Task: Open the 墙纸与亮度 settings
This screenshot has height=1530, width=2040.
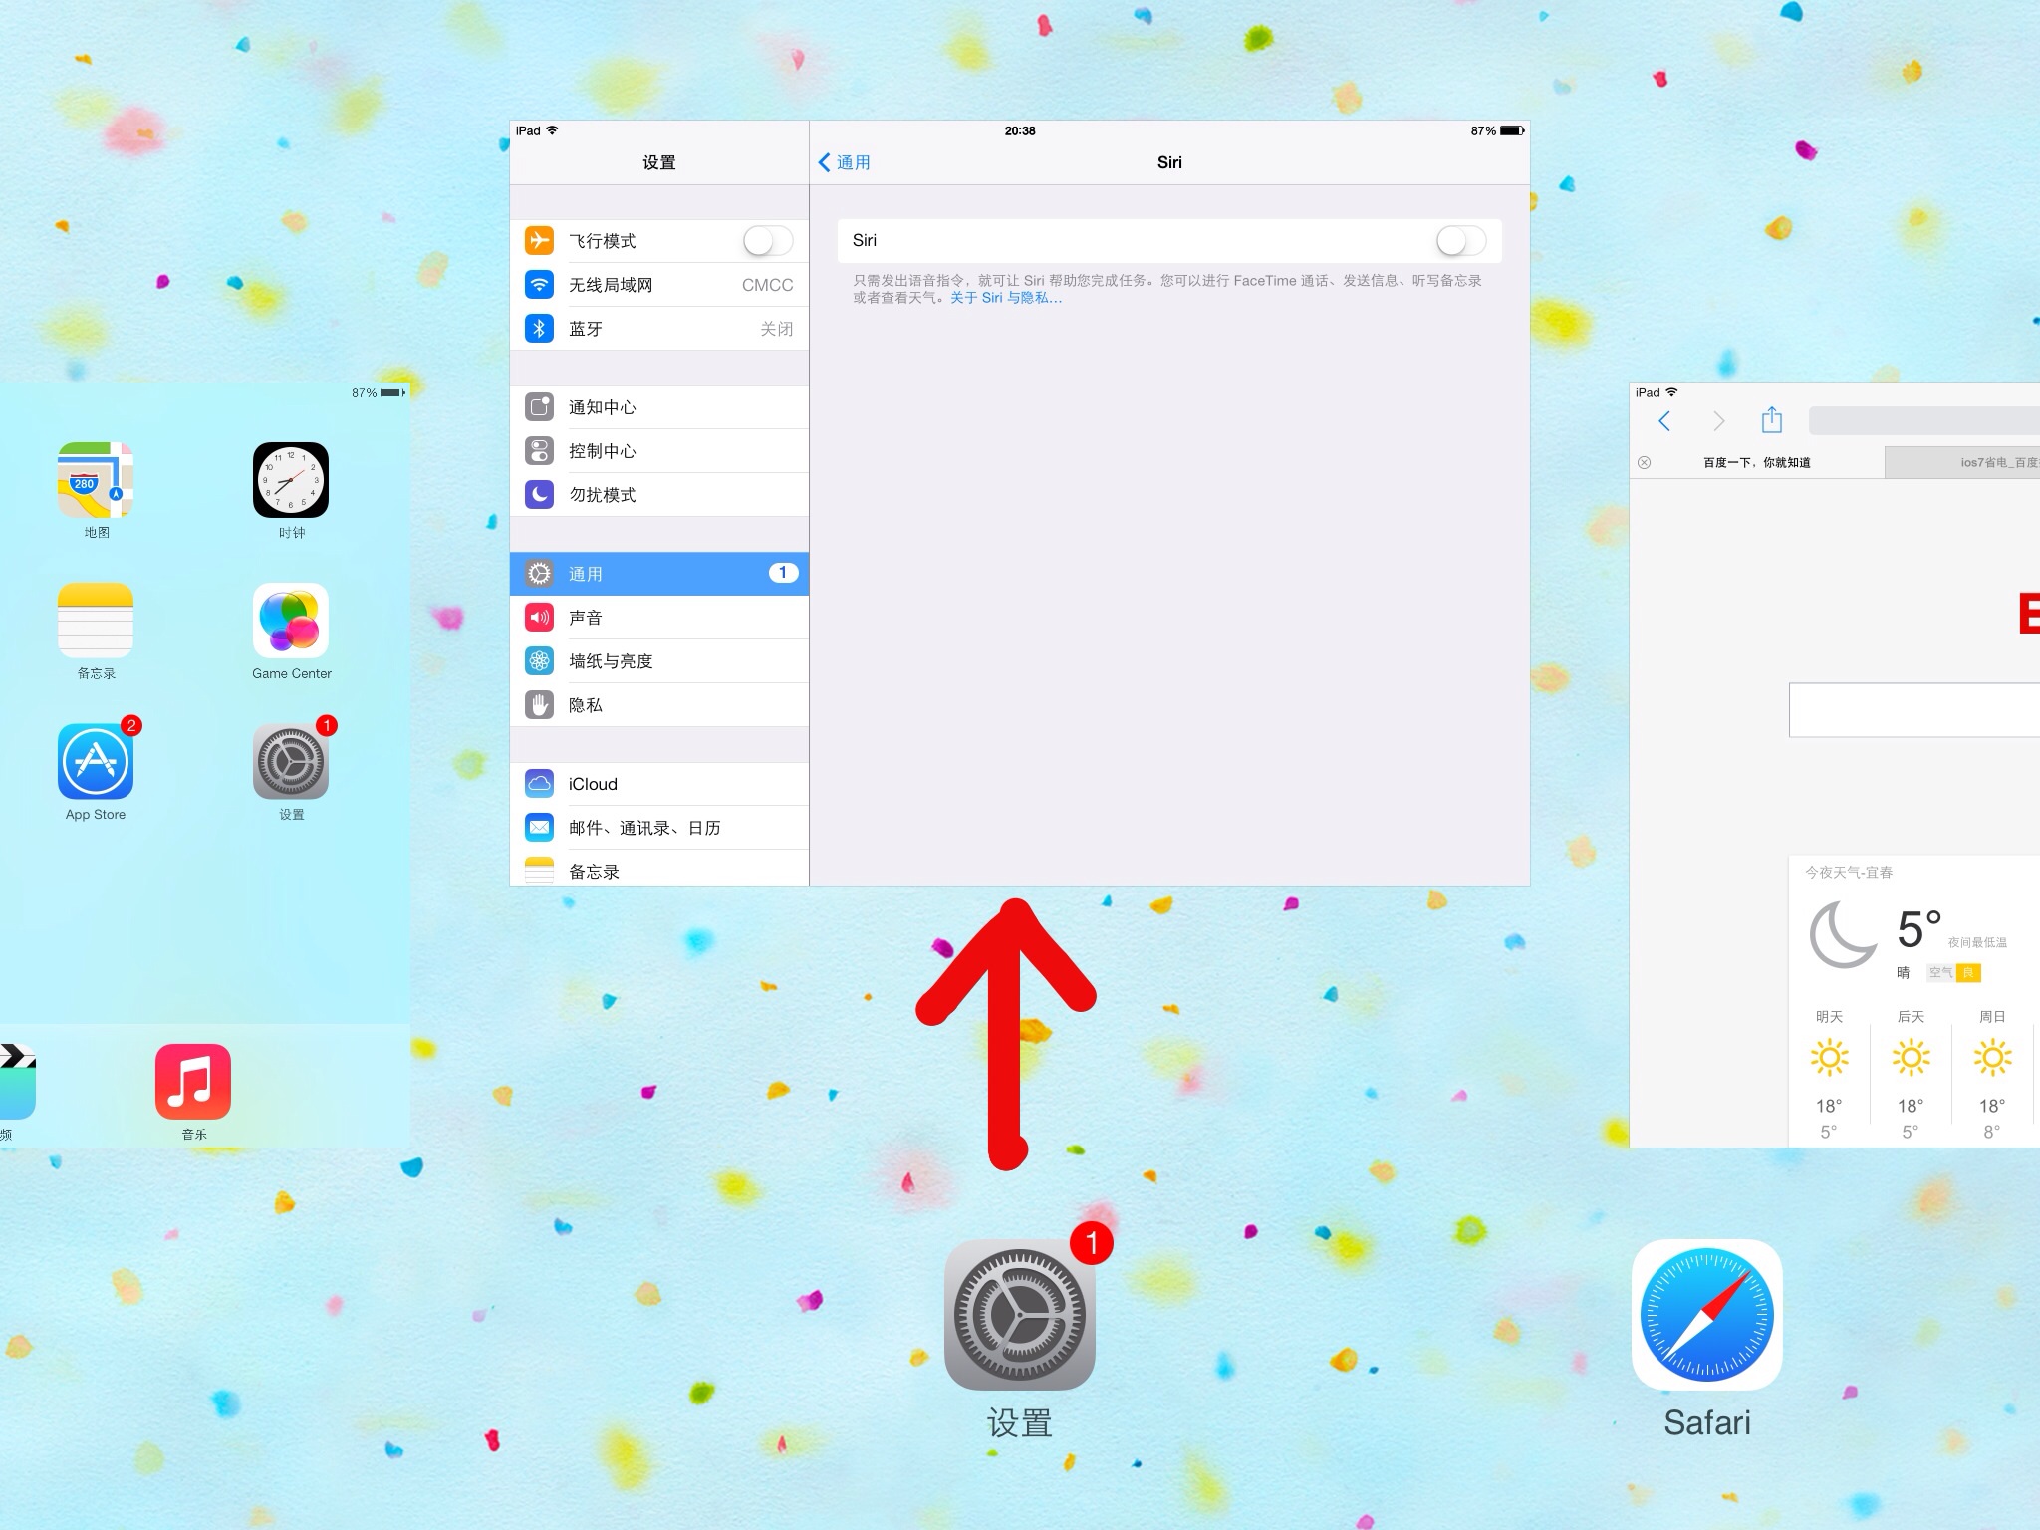Action: pos(659,660)
